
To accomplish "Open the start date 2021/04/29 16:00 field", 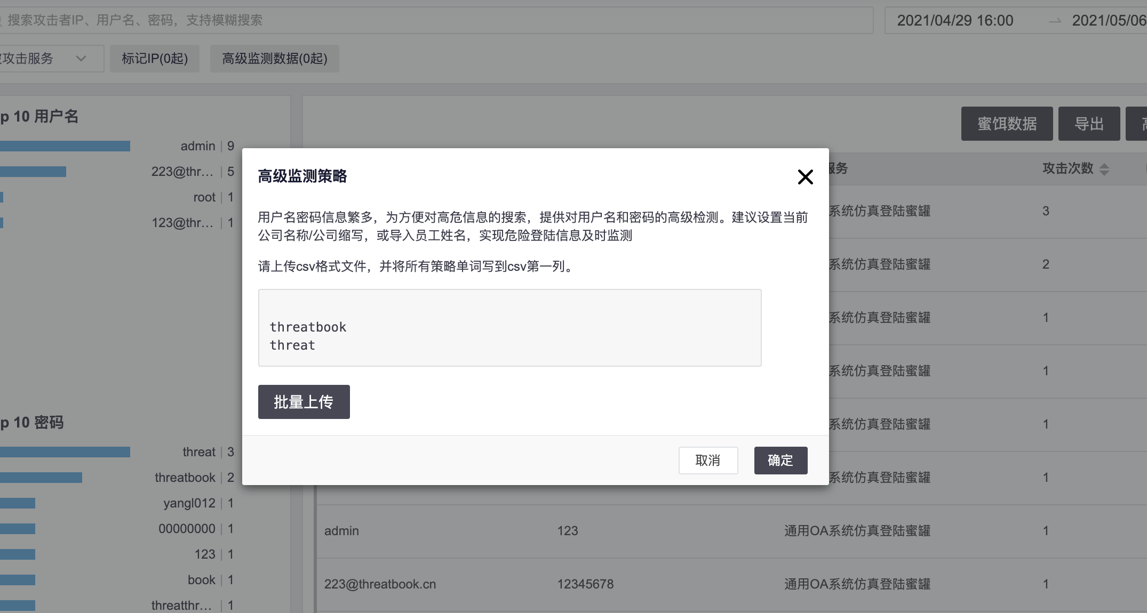I will point(955,20).
